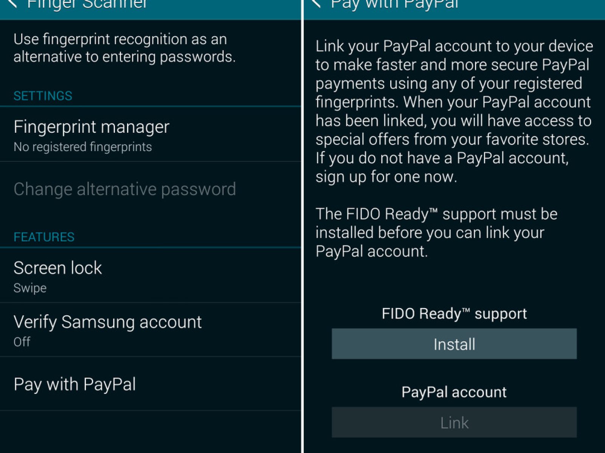605x453 pixels.
Task: Tap the No registered fingerprints subtitle
Action: 82,147
